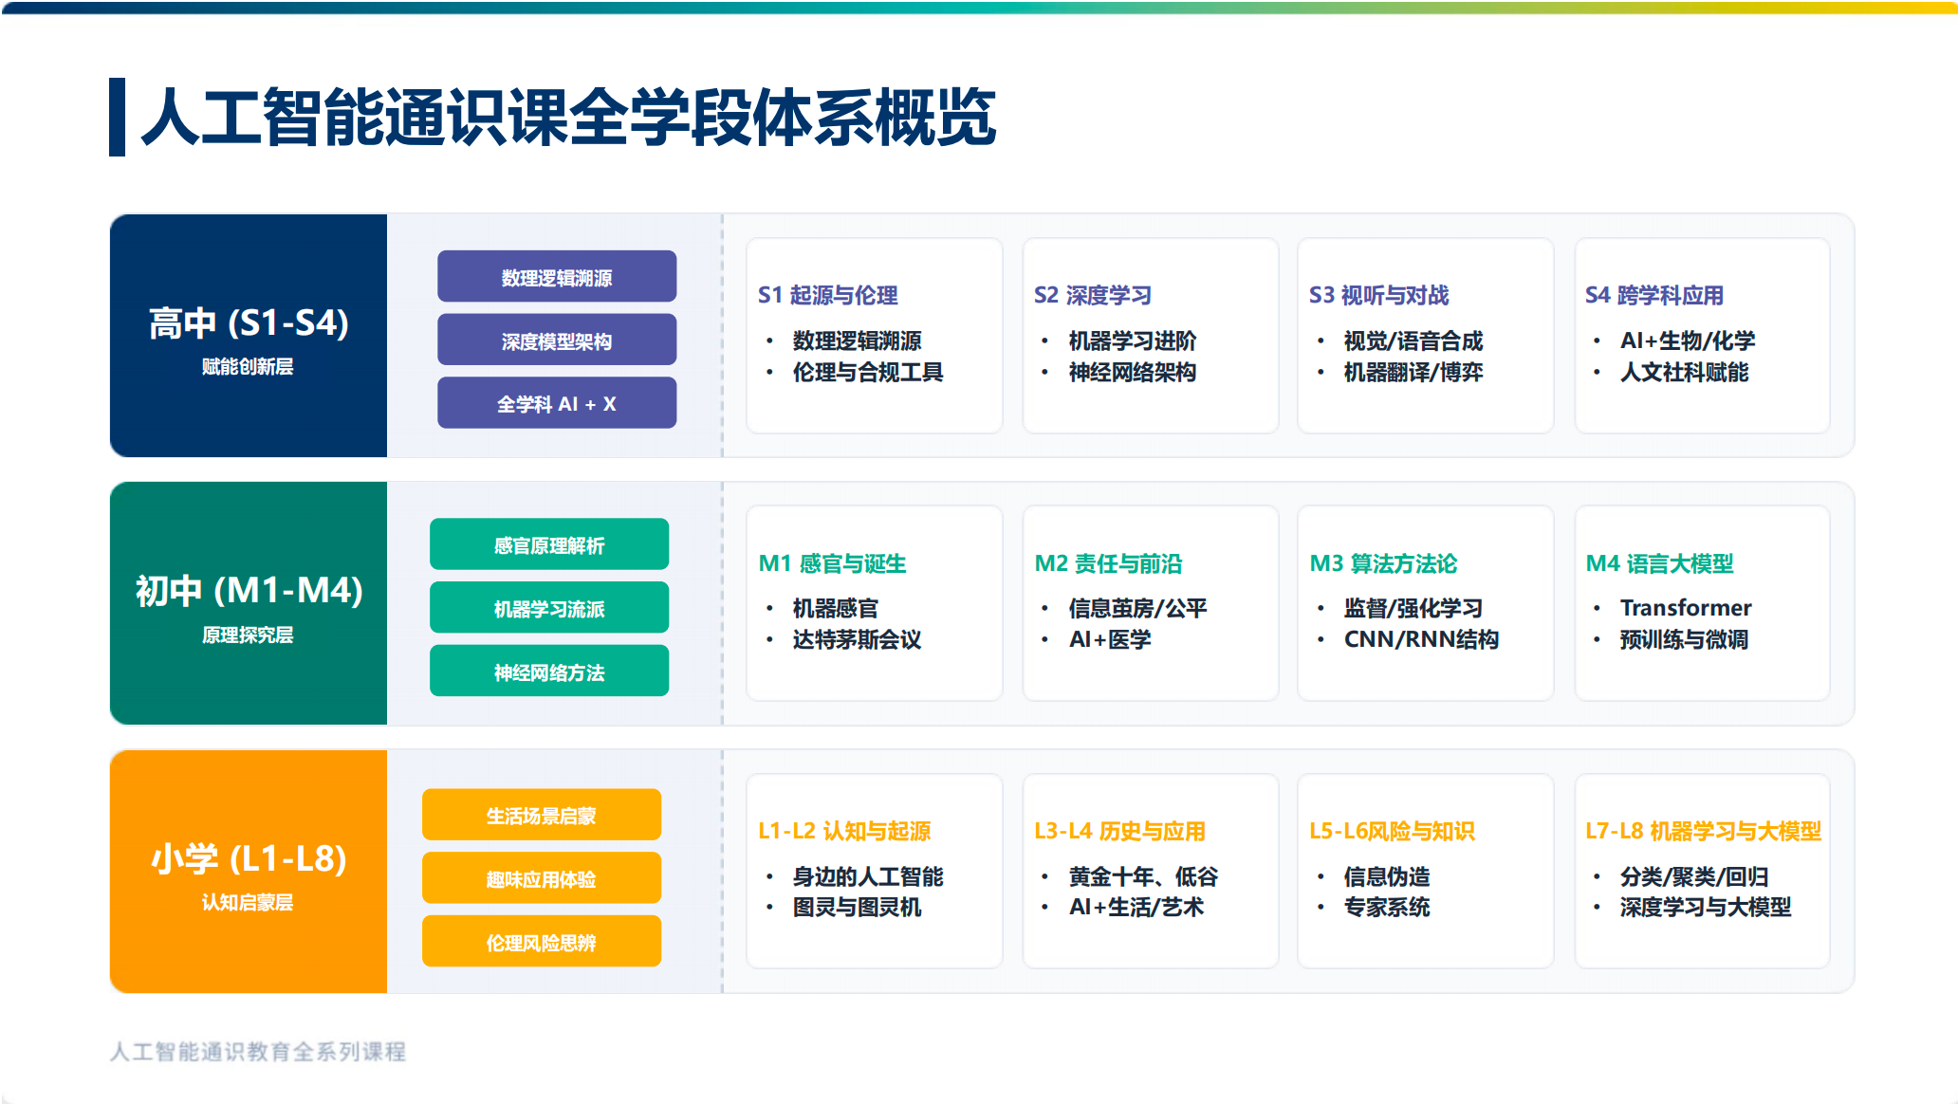Click the 机器学习流派 green button
Viewport: 1958px width, 1104px height.
tap(549, 608)
